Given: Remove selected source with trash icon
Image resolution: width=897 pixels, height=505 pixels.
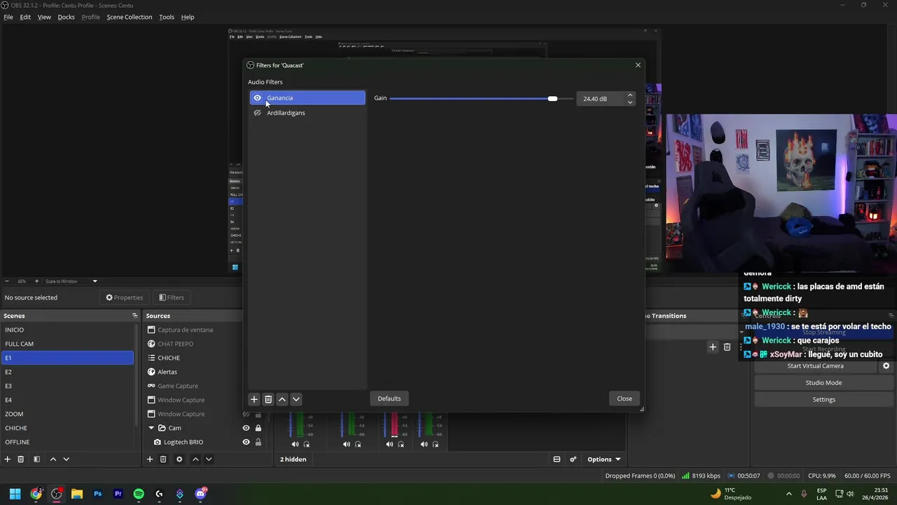Looking at the screenshot, I should click(x=163, y=459).
